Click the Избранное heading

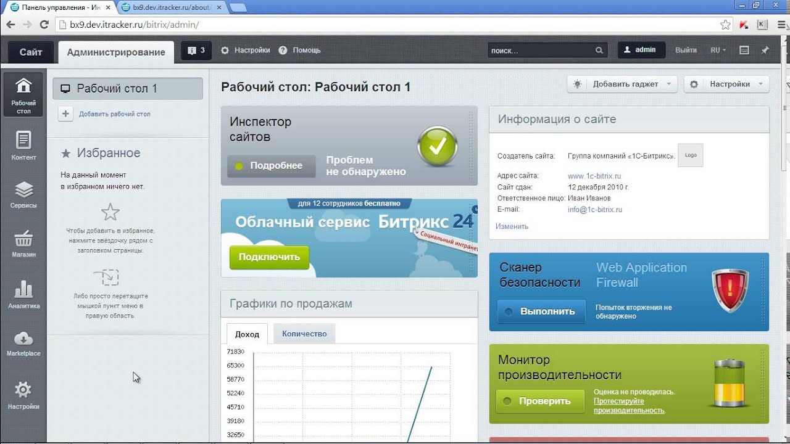pyautogui.click(x=109, y=153)
